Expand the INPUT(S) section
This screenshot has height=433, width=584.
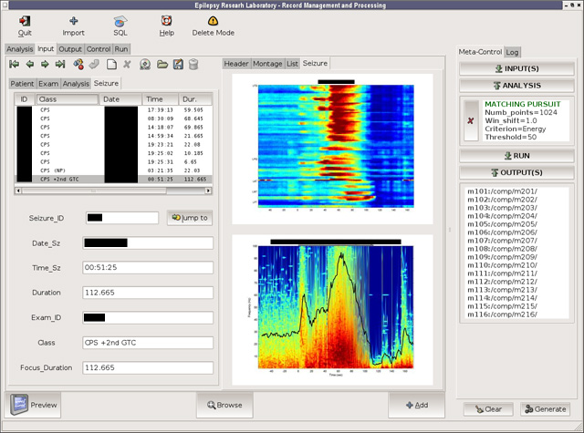click(x=517, y=68)
